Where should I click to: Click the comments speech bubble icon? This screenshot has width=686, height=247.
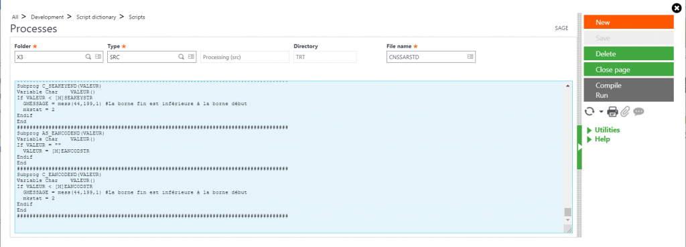(638, 112)
